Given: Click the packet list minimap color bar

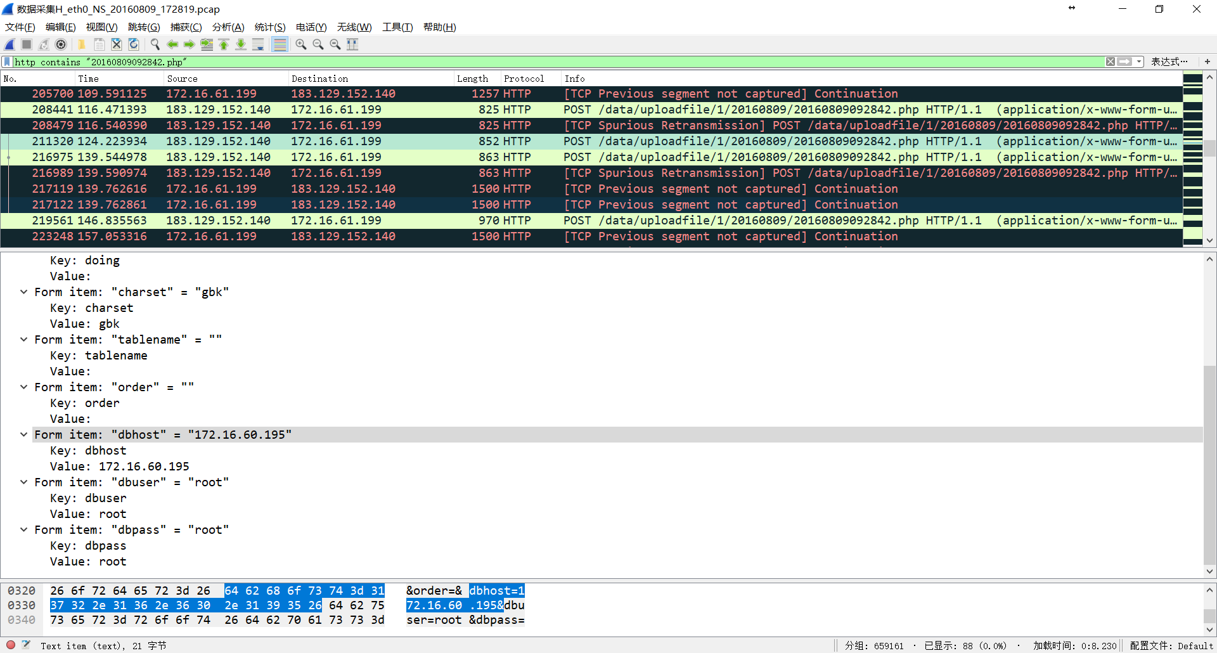Looking at the screenshot, I should tap(1192, 158).
